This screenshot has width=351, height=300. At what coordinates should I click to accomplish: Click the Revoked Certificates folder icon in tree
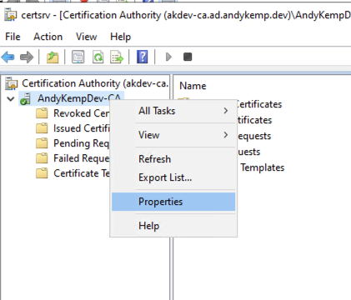pos(42,113)
